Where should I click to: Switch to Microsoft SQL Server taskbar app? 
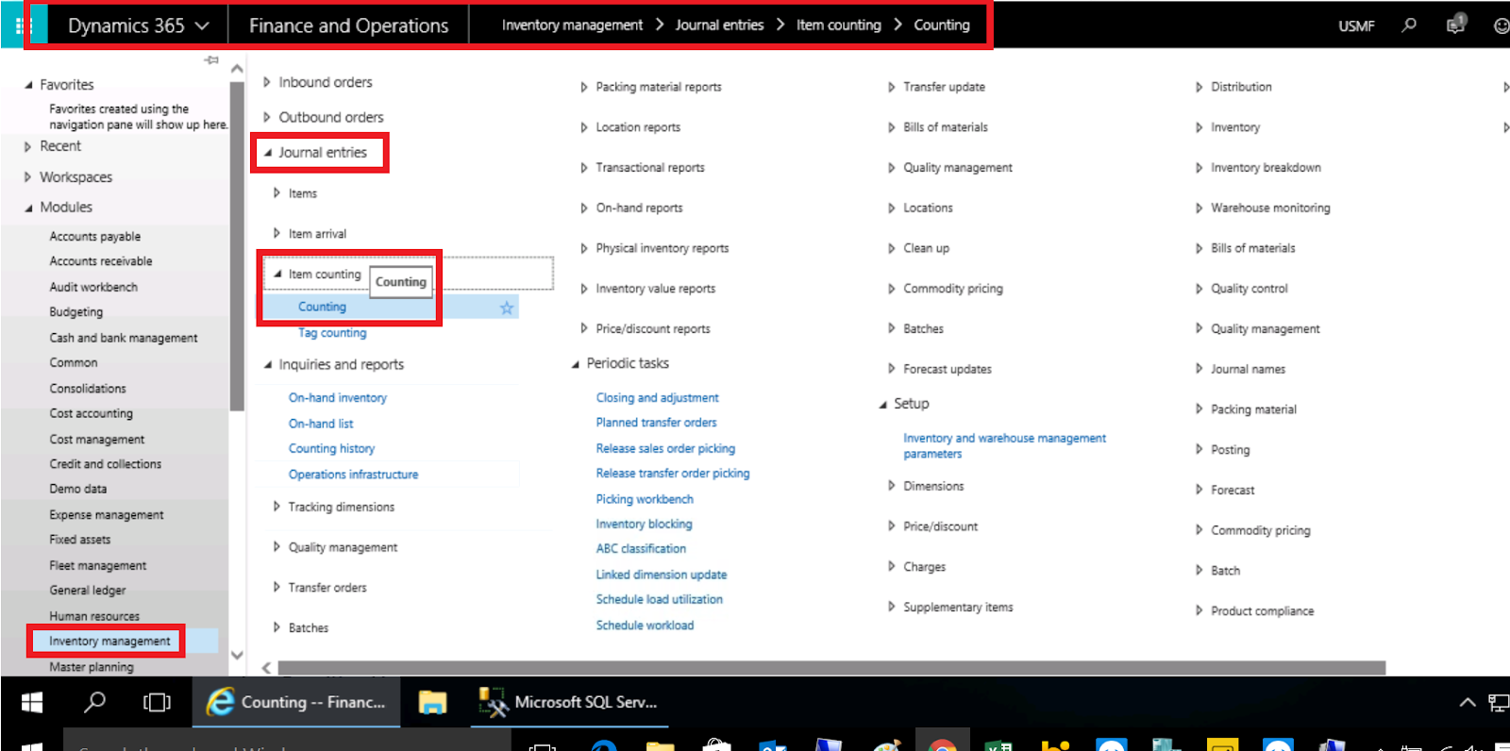[569, 702]
